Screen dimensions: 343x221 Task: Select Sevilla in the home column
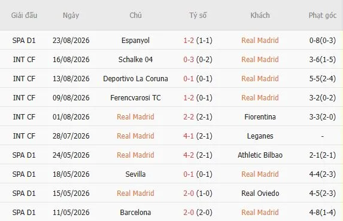pyautogui.click(x=135, y=174)
